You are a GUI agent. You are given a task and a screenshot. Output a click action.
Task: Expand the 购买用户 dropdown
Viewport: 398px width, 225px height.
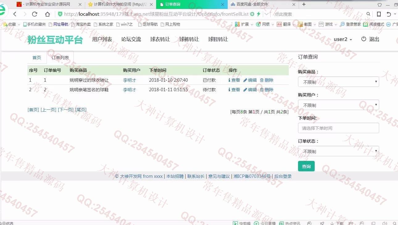[x=338, y=105]
